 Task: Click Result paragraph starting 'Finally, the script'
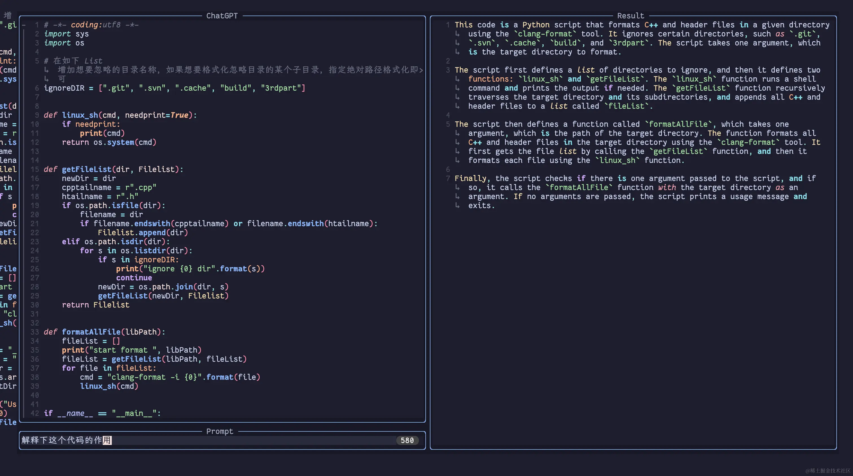pyautogui.click(x=635, y=192)
